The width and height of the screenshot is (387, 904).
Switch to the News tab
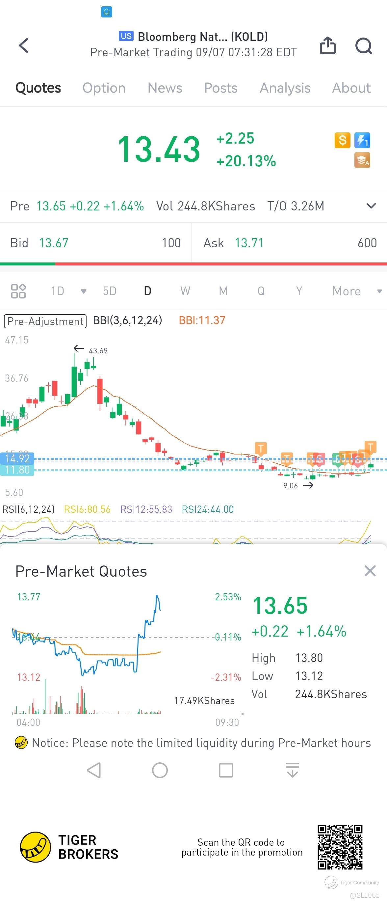tap(165, 88)
